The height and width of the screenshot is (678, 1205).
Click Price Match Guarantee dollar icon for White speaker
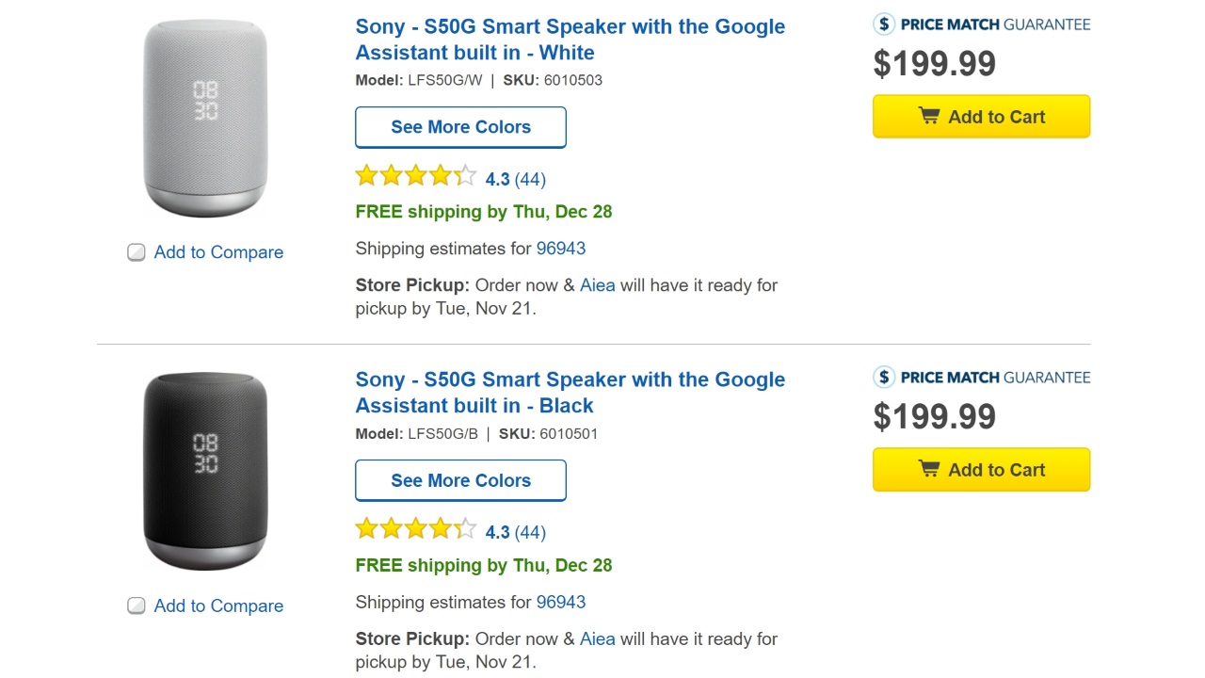884,24
